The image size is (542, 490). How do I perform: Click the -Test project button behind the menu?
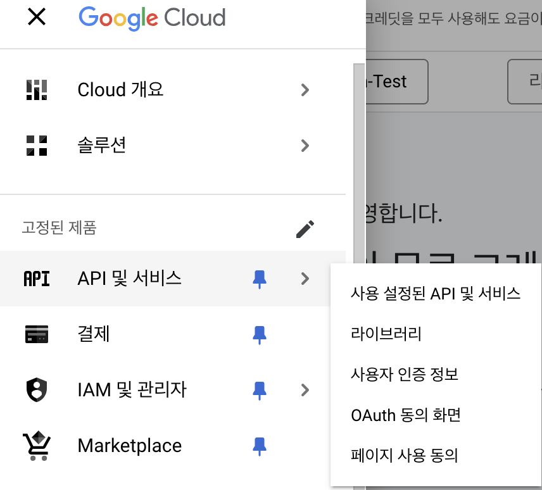(x=397, y=82)
